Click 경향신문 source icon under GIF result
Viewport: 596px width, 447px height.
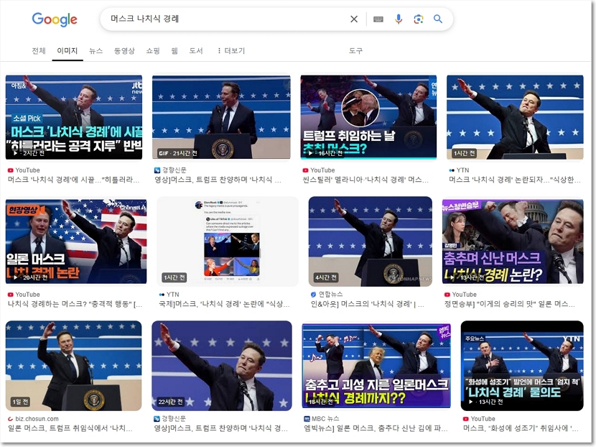(157, 170)
